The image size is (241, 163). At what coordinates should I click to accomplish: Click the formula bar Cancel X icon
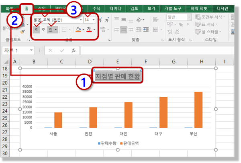coord(51,51)
